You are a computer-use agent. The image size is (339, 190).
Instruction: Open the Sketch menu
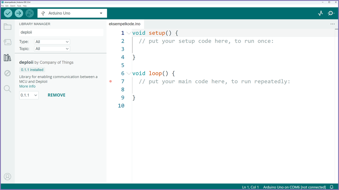click(x=13, y=6)
